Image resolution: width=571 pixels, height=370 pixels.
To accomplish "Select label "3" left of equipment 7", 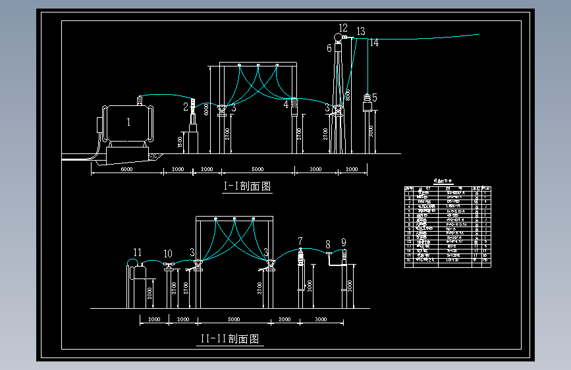I will coord(266,252).
